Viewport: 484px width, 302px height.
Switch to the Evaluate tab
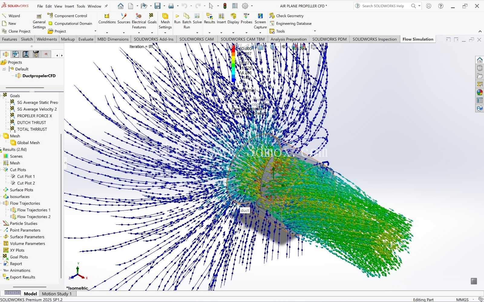tap(86, 39)
